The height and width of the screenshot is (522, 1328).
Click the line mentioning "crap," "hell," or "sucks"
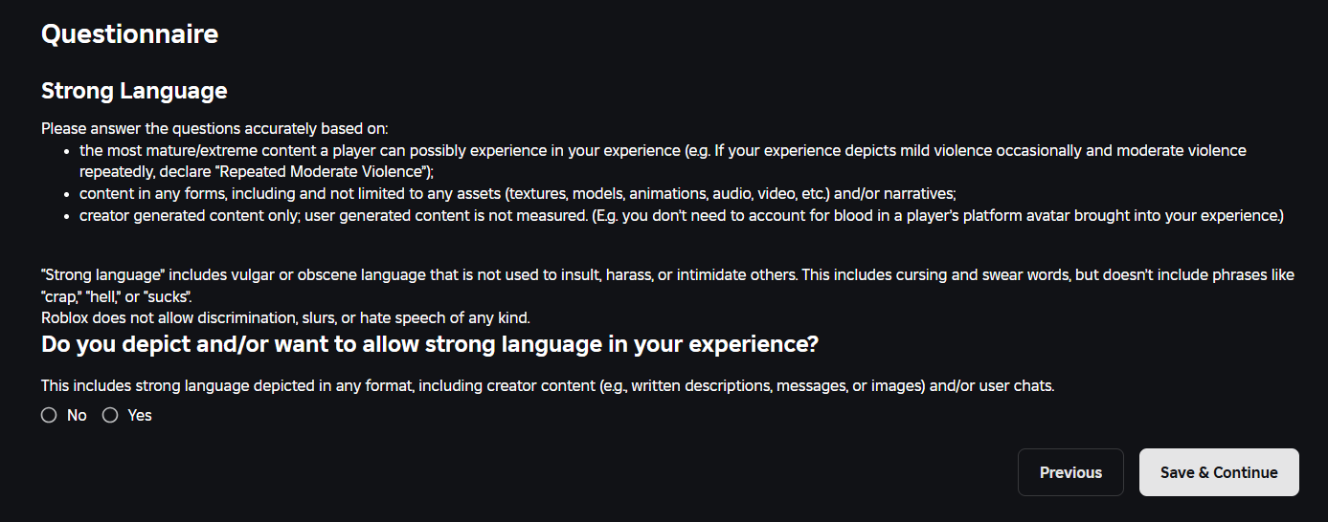[117, 295]
